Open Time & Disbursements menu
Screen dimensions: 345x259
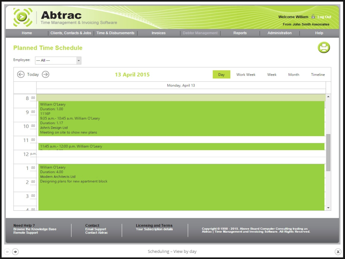tap(115, 33)
